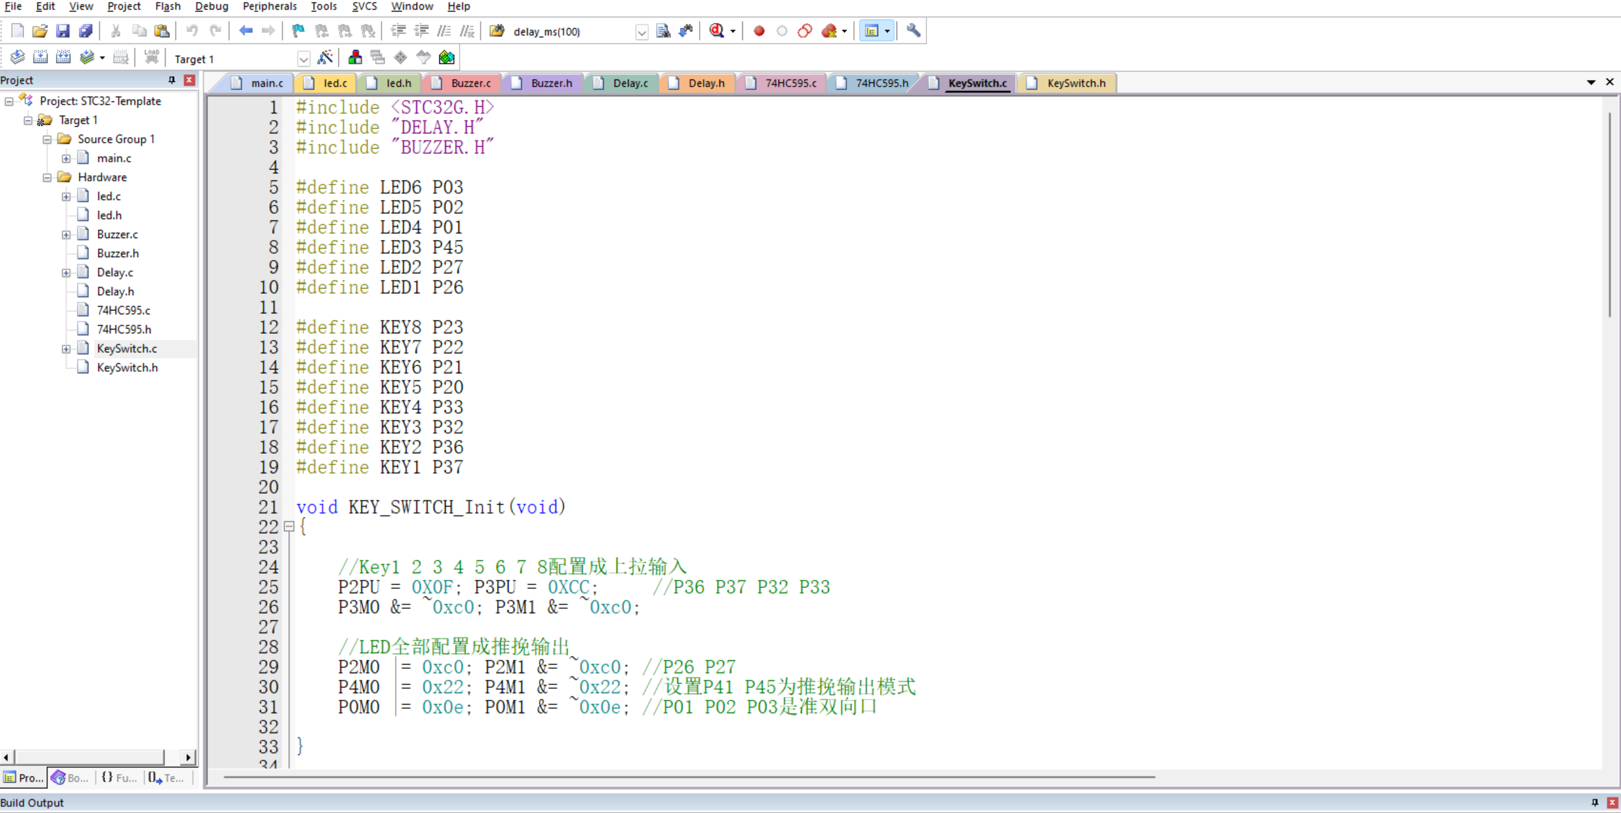Screen dimensions: 1621x813
Task: Start debug session with the magnifier d icon
Action: (717, 31)
